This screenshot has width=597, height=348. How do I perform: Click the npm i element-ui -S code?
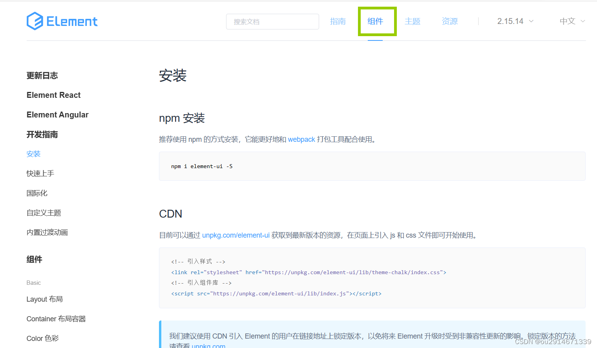[x=202, y=167]
